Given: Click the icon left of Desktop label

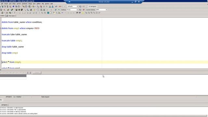Looking at the screenshot, I should click(x=59, y=10).
